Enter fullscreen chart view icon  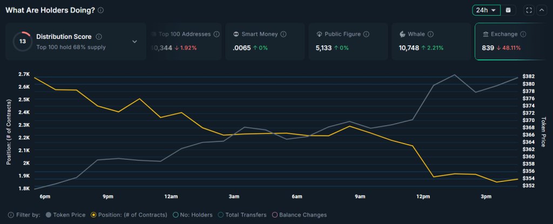click(x=529, y=10)
